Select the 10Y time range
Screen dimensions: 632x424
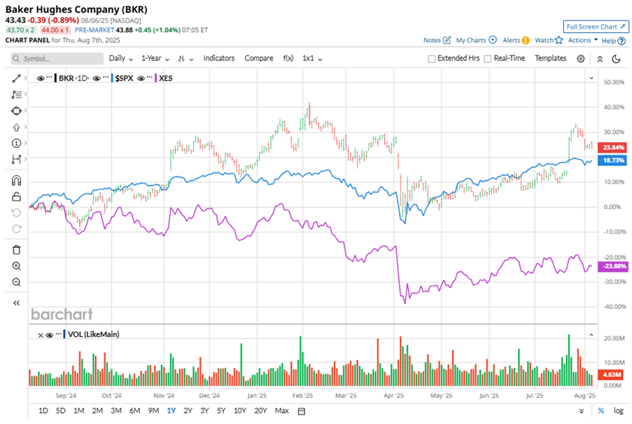pyautogui.click(x=240, y=411)
